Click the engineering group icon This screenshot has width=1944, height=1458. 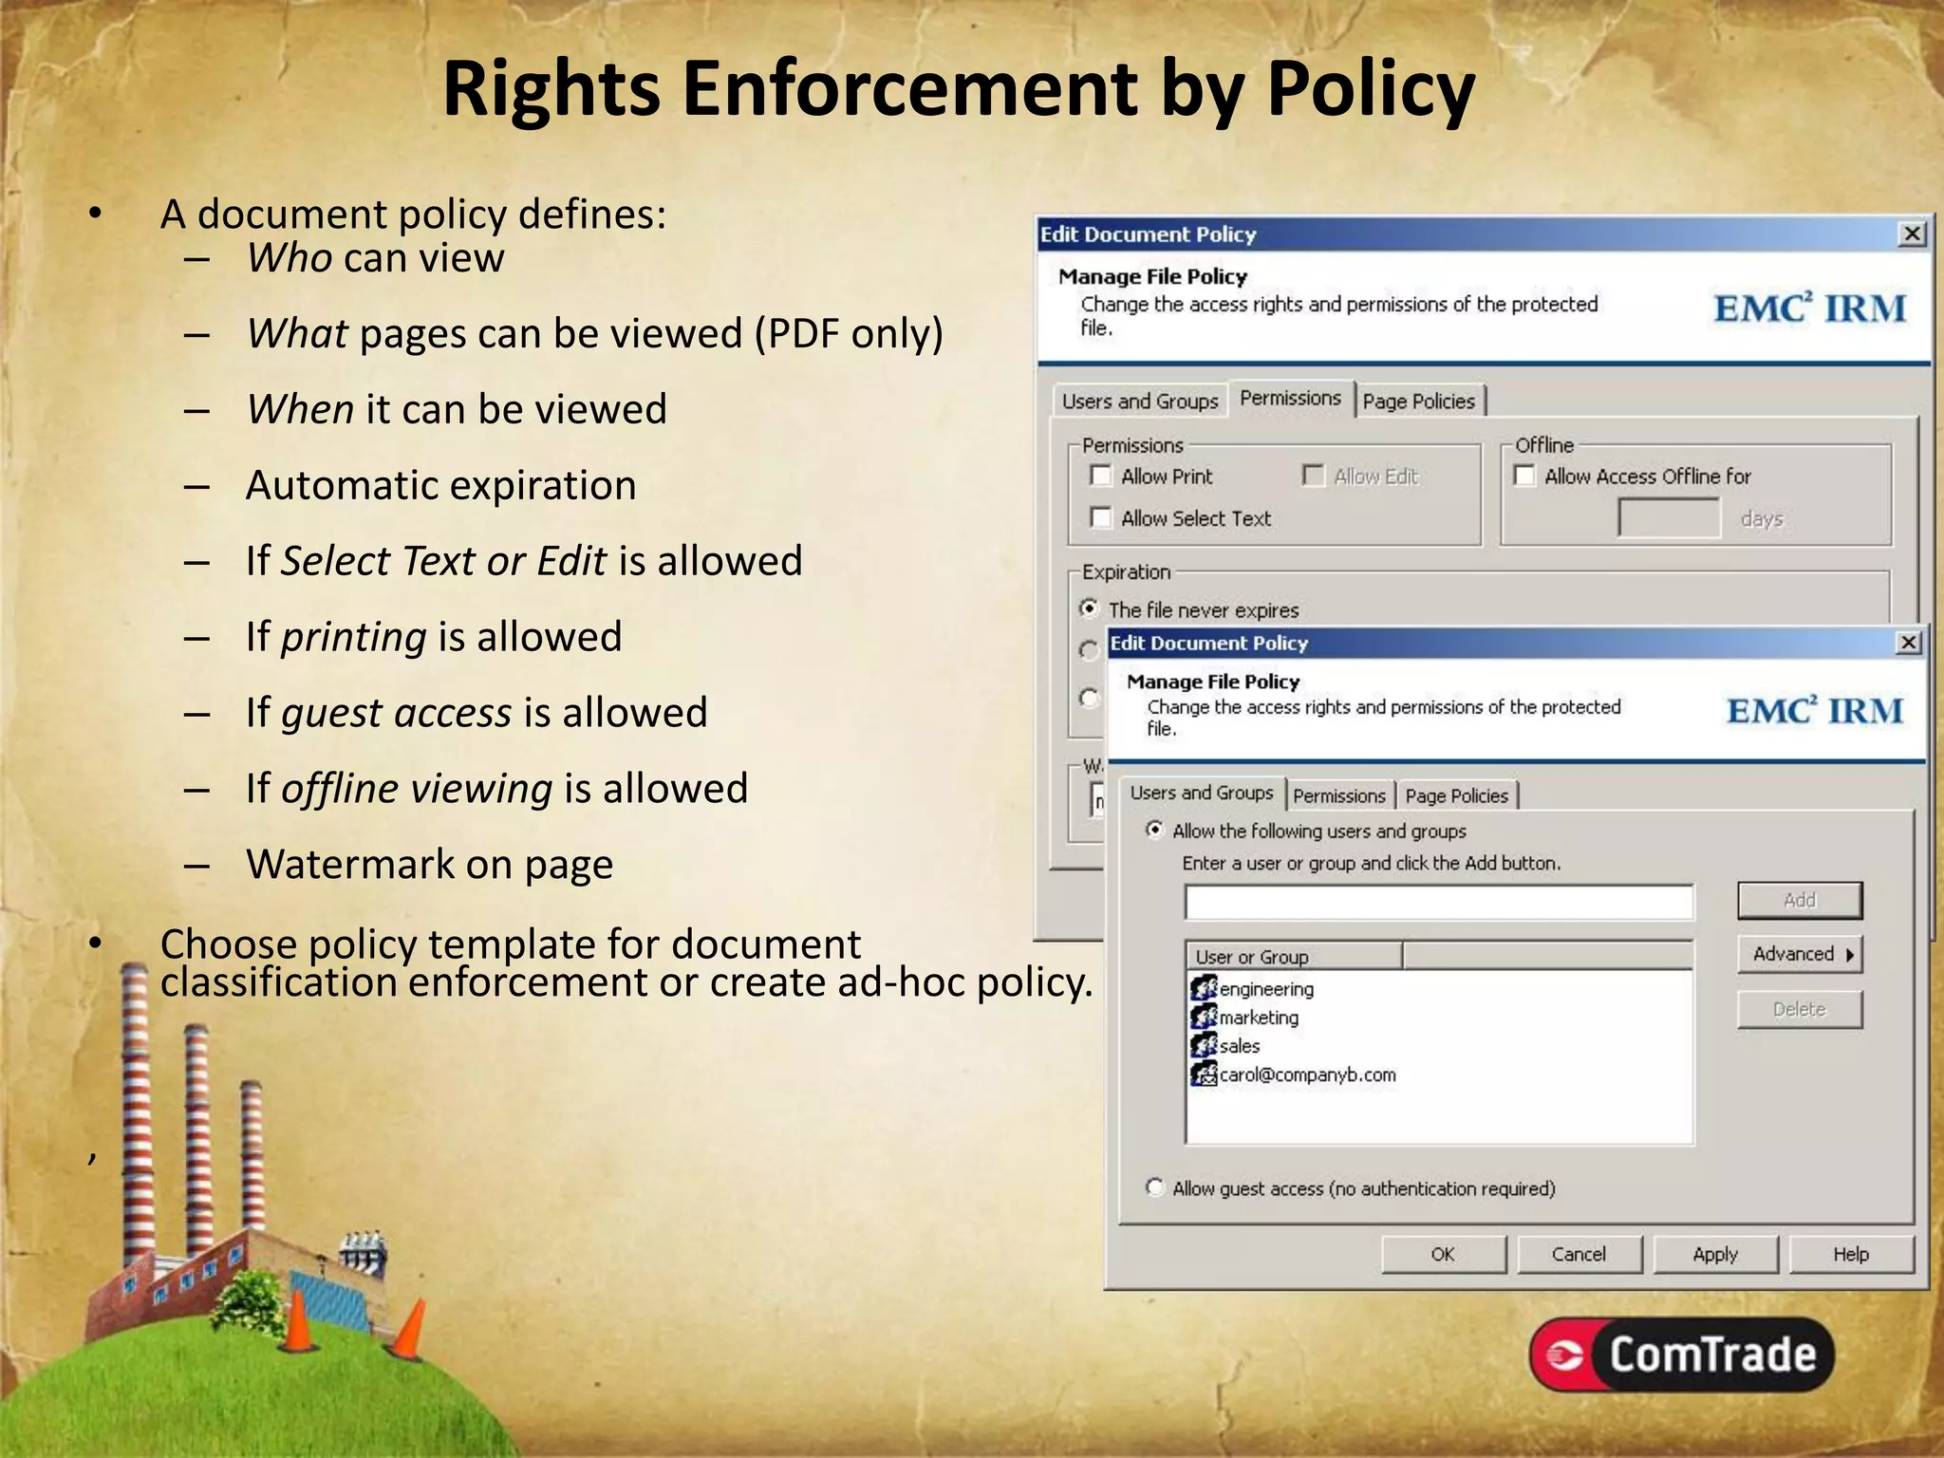pos(1204,988)
